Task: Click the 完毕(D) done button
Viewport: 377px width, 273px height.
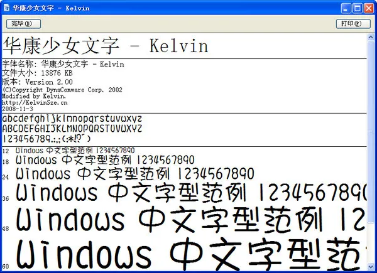Action: pyautogui.click(x=23, y=24)
